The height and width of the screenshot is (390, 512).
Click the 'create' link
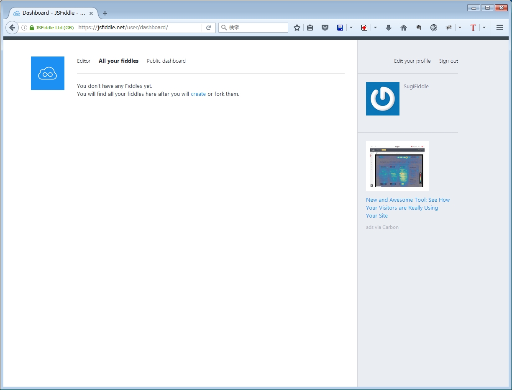coord(198,94)
